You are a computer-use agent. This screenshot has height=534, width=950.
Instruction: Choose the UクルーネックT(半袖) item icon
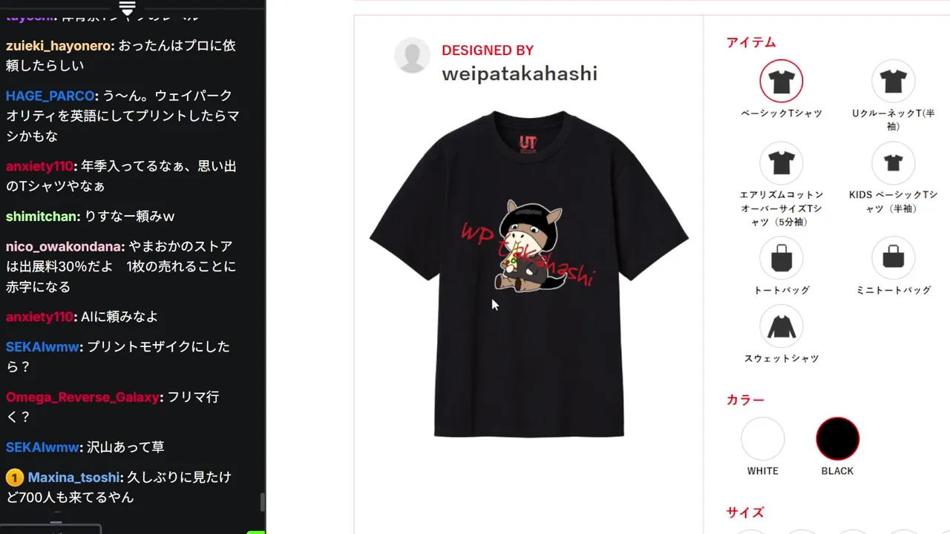tap(893, 81)
